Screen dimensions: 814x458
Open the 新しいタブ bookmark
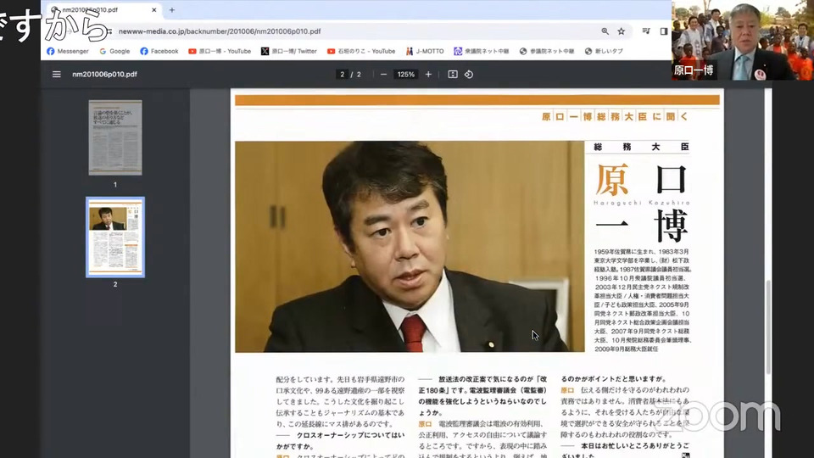click(x=604, y=51)
